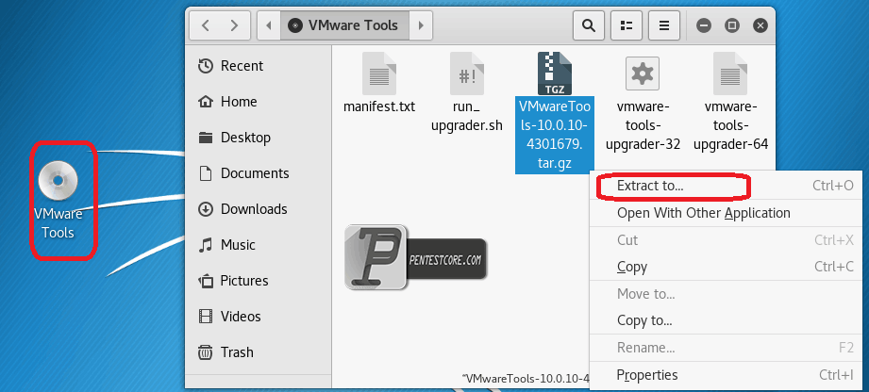Click the path bar left scroll arrow
Image resolution: width=869 pixels, height=392 pixels.
269,25
